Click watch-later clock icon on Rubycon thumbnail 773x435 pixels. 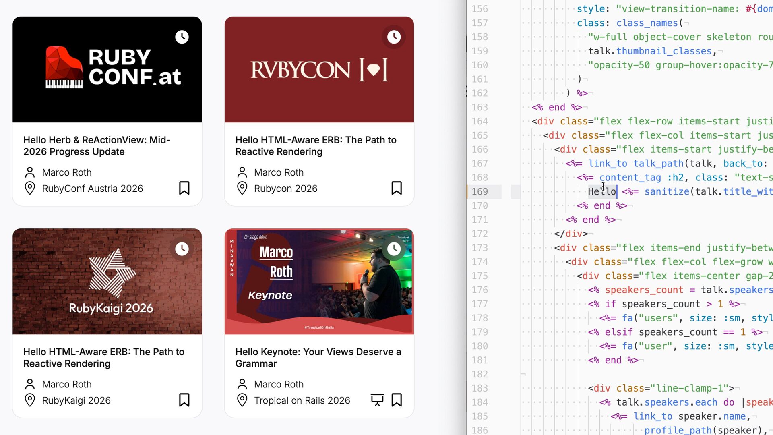(x=394, y=37)
